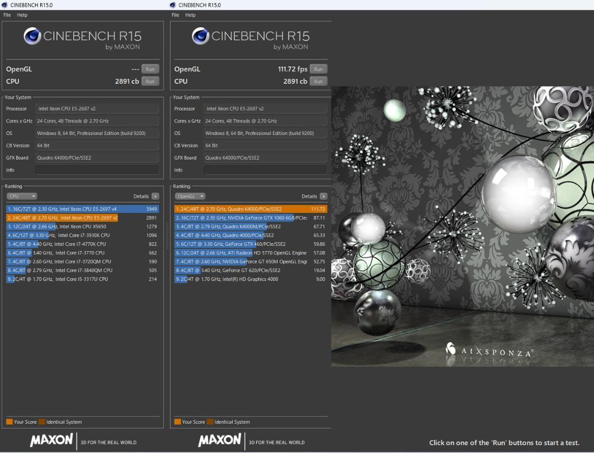Image resolution: width=594 pixels, height=453 pixels.
Task: Open Help menu in right Cinebench window
Action: click(190, 15)
